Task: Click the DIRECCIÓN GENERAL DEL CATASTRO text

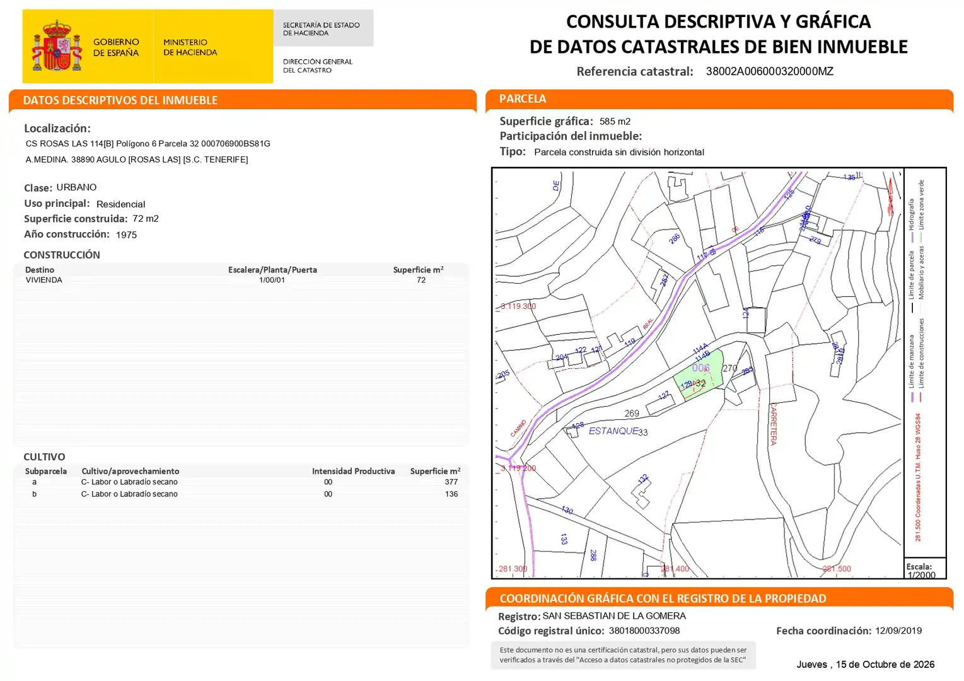Action: (318, 66)
